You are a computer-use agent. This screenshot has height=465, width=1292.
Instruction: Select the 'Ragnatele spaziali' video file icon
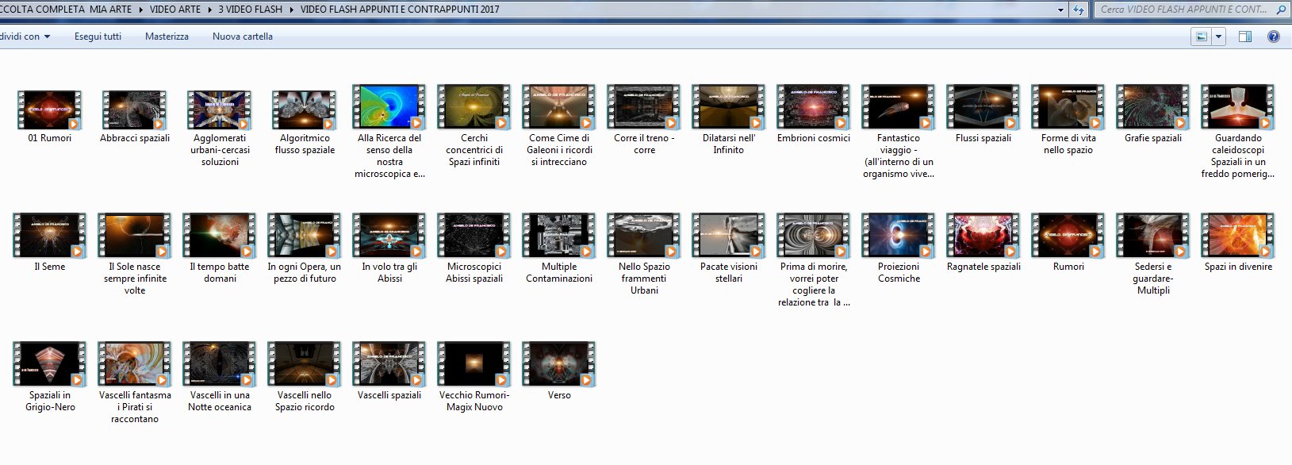coord(983,236)
